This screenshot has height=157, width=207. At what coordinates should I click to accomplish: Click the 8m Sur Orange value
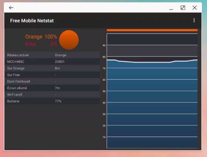[57, 68]
